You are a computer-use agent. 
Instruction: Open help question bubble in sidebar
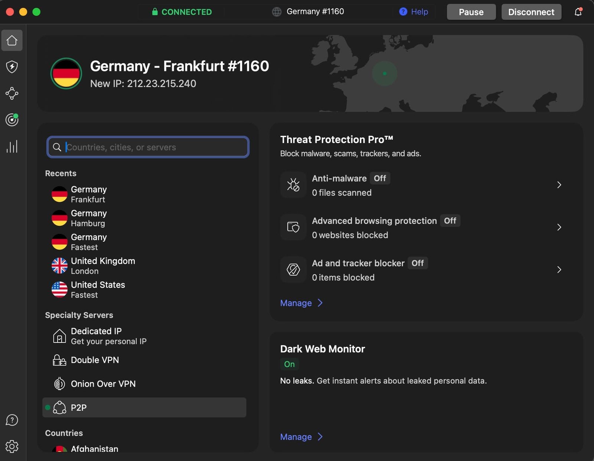pos(12,420)
